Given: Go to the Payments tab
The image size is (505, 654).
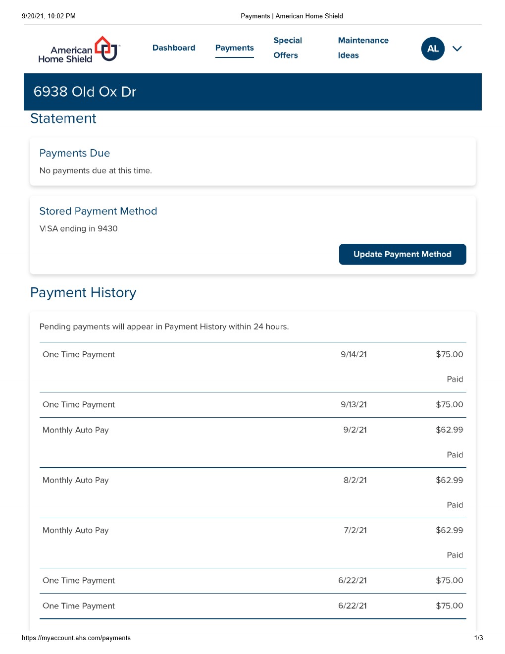Looking at the screenshot, I should tap(234, 48).
